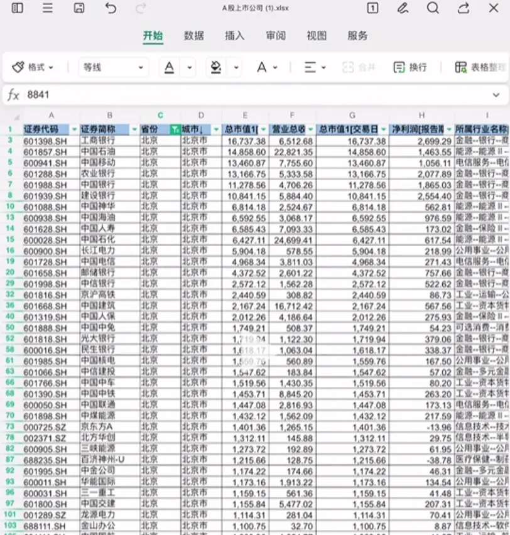Viewport: 510px width, 535px height.
Task: Tap the share icon
Action: [x=464, y=8]
